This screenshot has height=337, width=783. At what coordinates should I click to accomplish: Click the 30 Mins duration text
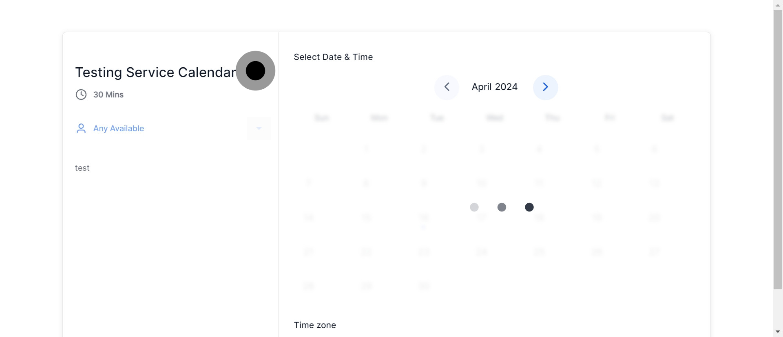pos(108,95)
